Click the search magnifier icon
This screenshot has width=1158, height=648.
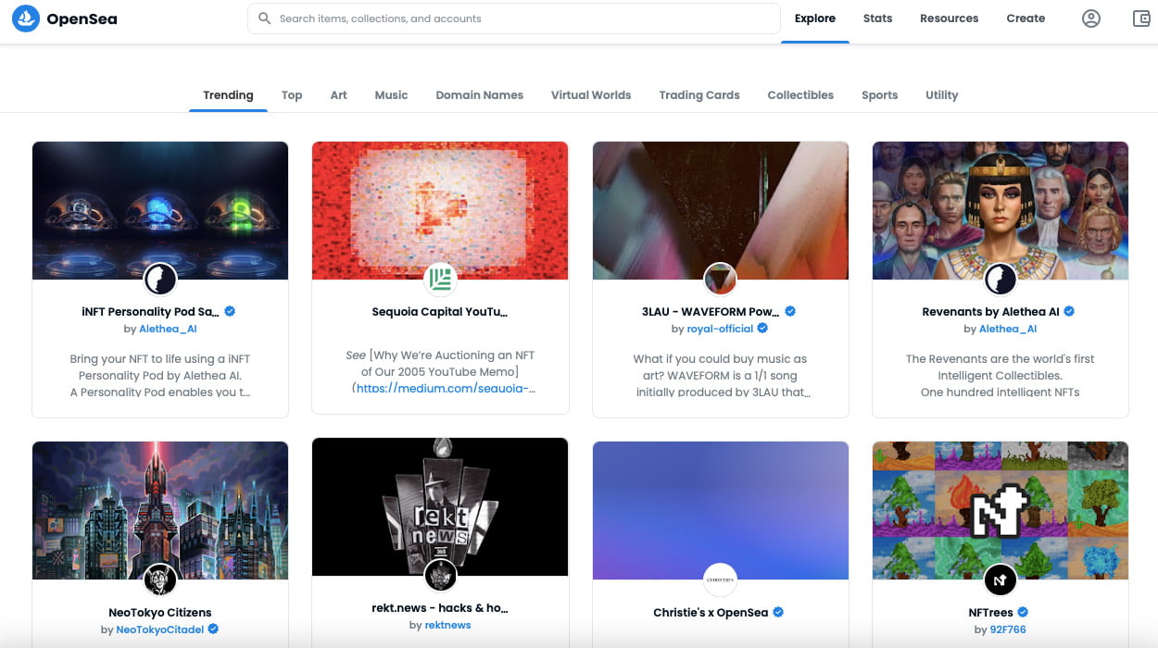[265, 19]
